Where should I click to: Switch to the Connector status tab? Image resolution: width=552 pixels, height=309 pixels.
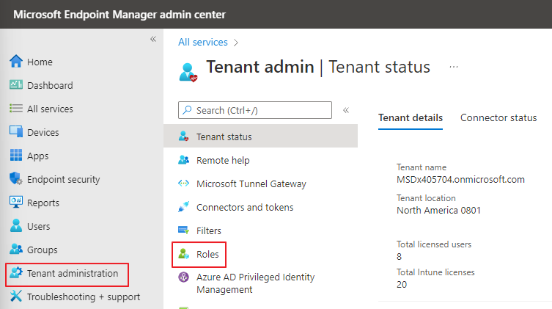click(498, 117)
